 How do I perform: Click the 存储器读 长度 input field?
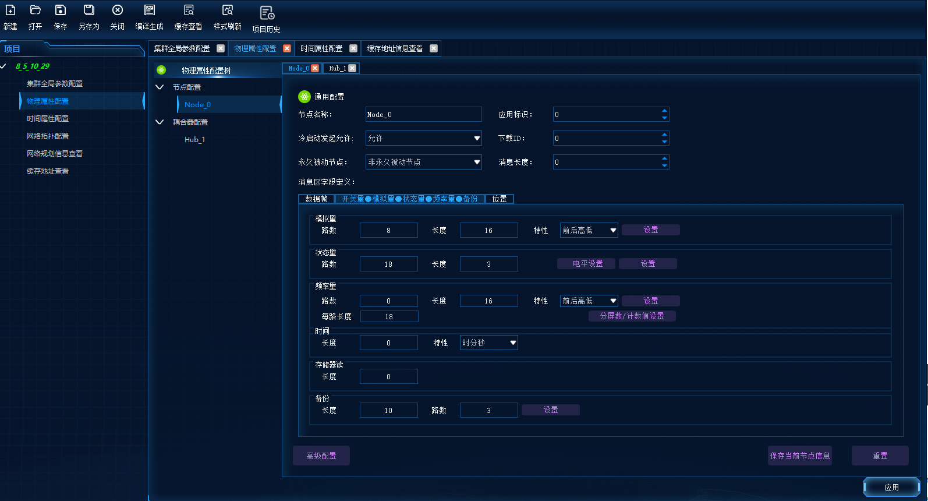tap(389, 376)
